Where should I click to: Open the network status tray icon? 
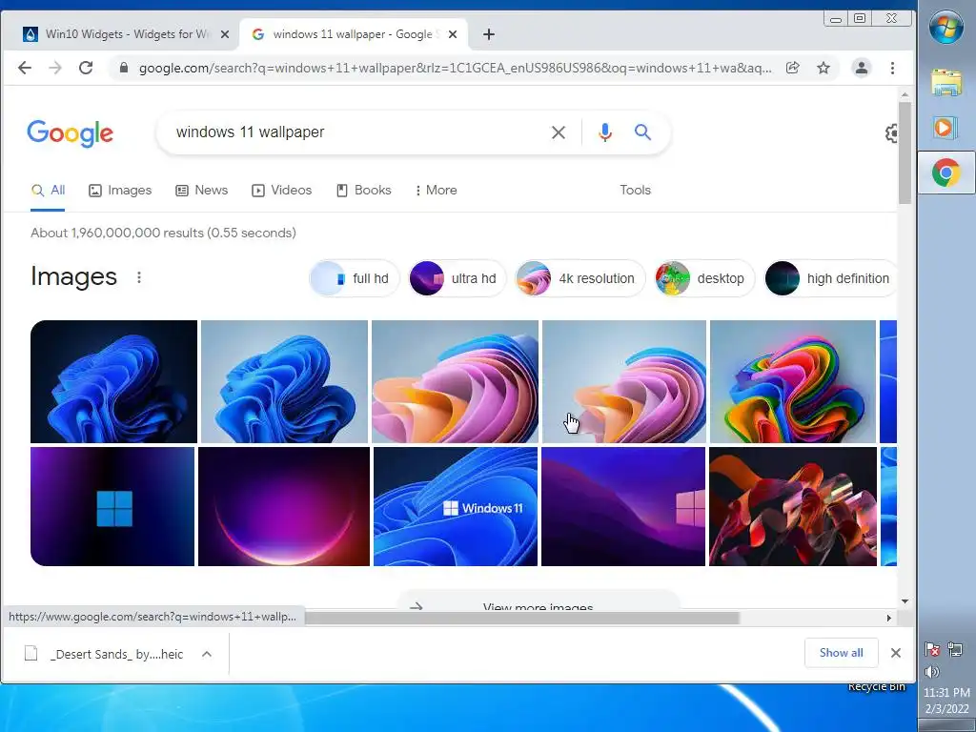pyautogui.click(x=955, y=650)
